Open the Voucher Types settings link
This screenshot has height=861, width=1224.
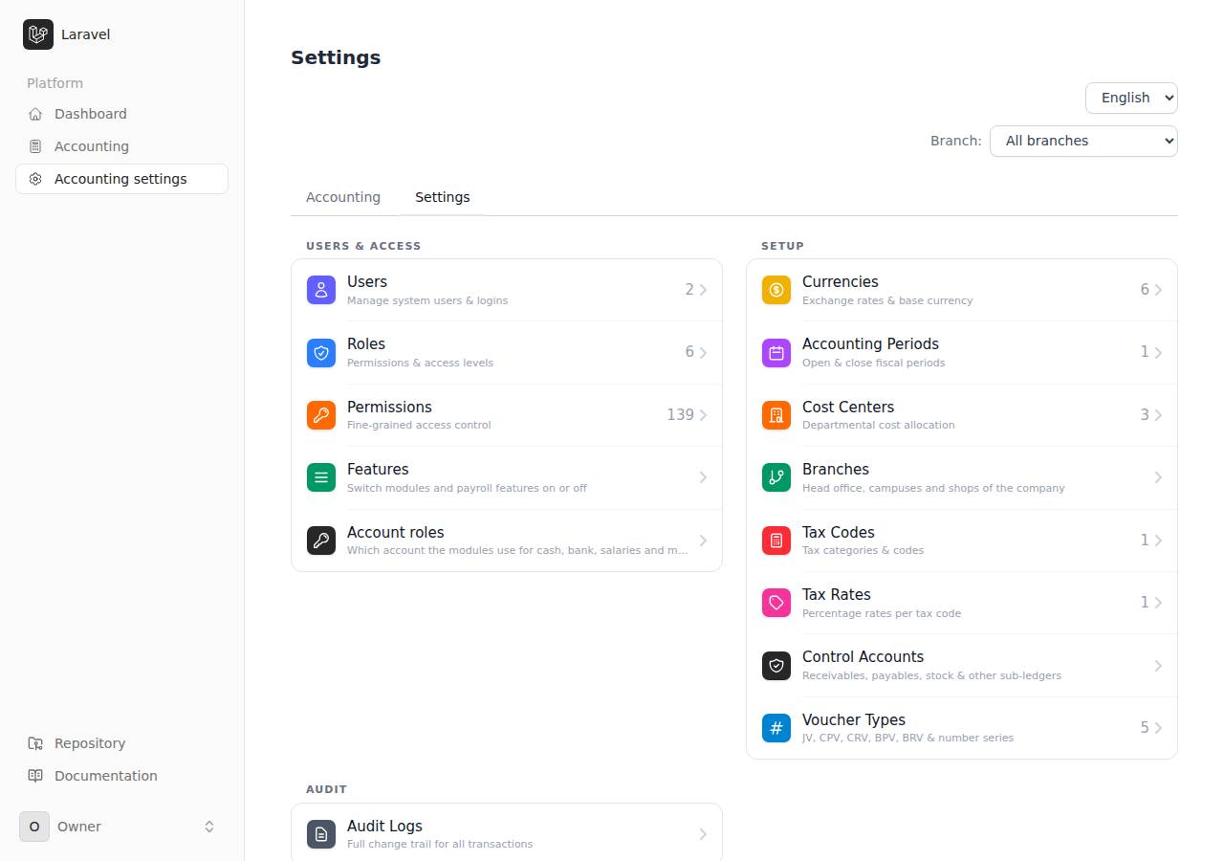click(962, 728)
